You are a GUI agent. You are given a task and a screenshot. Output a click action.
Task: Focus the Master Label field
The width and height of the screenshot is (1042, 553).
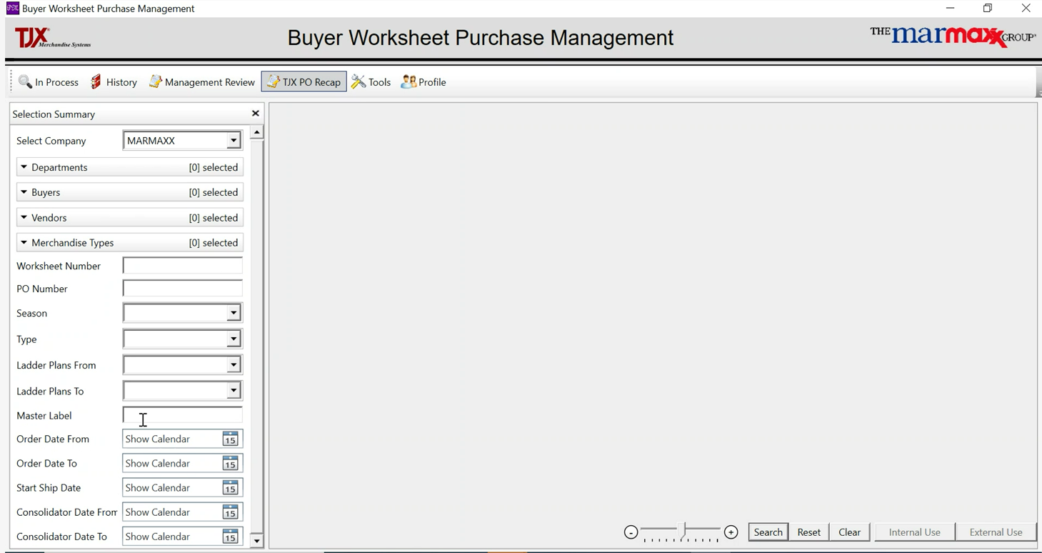[x=182, y=415]
